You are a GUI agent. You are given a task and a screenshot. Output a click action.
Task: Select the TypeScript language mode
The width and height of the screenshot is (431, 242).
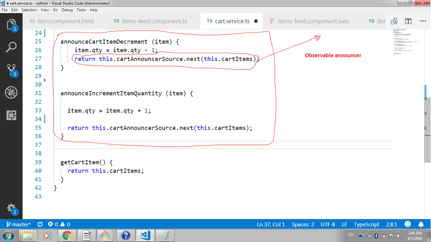[366, 224]
